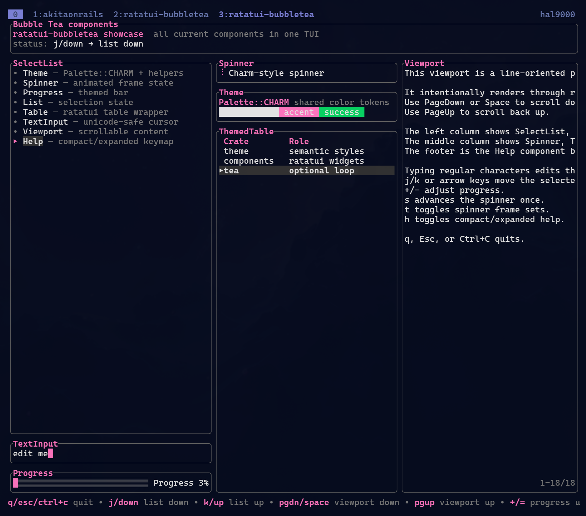Click the selection arrow beside Help

tap(16, 141)
